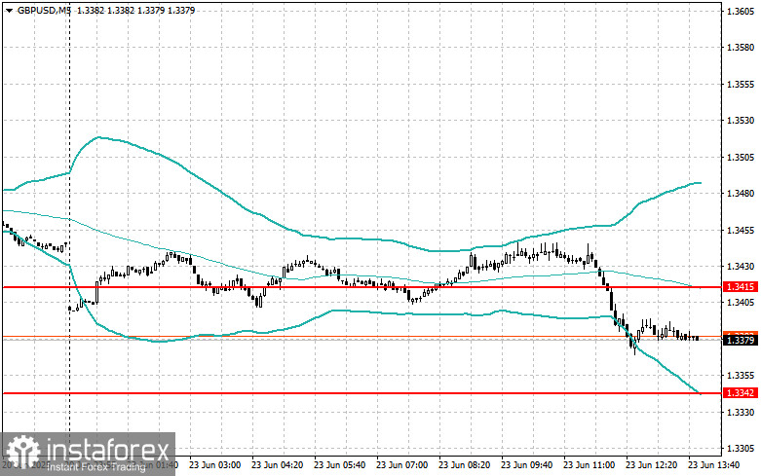Select the 1.3580 price scale value
Screen dimensions: 761x476
741,48
